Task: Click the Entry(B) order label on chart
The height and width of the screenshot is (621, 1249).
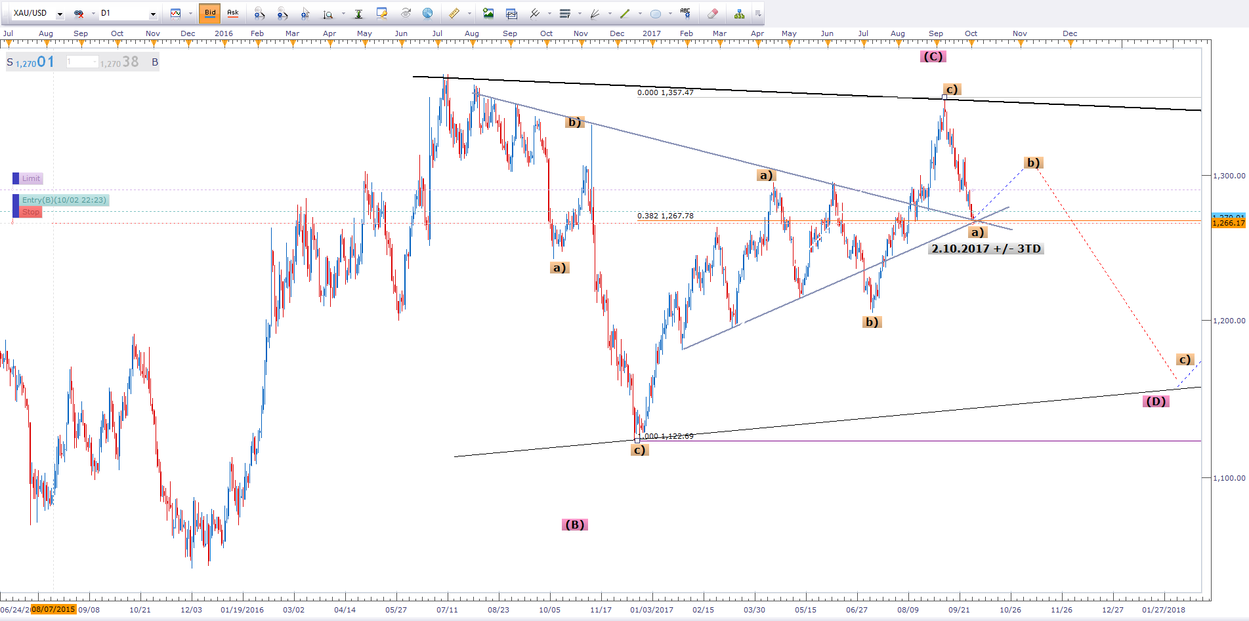Action: point(64,200)
